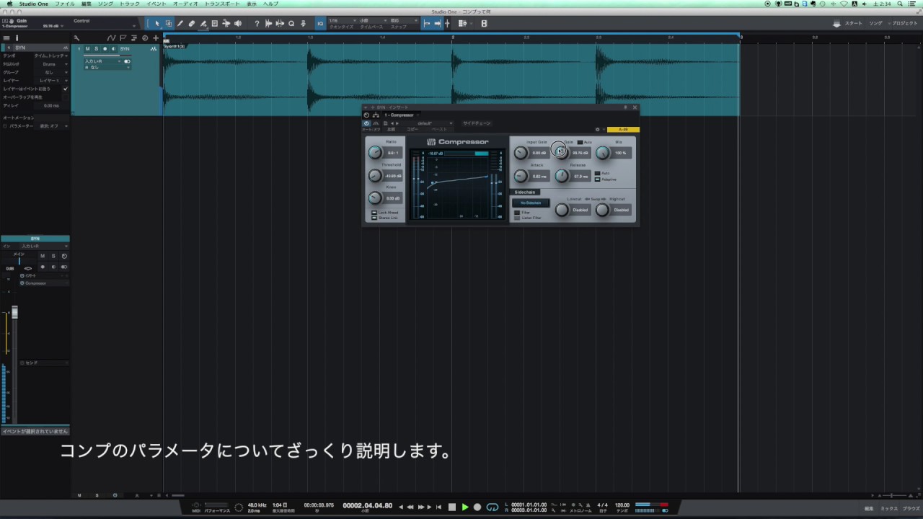Image resolution: width=923 pixels, height=519 pixels.
Task: Solo the SYN track
Action: click(96, 49)
